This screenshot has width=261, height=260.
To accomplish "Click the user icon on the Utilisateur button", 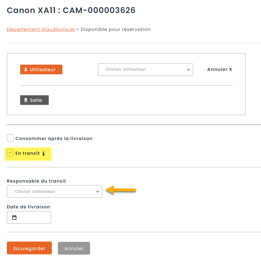I will pos(26,69).
